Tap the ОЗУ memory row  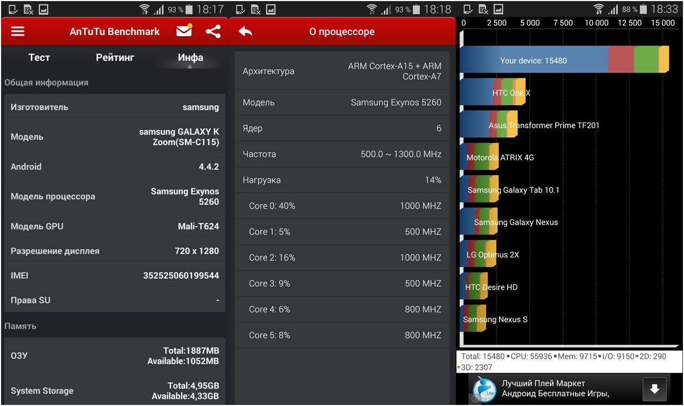tap(115, 356)
